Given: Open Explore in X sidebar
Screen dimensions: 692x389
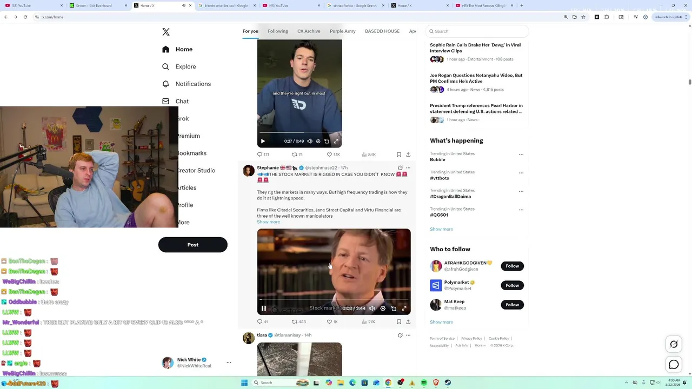Looking at the screenshot, I should [x=179, y=66].
